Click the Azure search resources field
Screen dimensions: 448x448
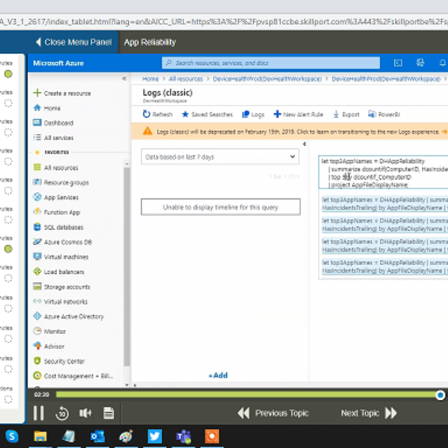click(x=272, y=63)
